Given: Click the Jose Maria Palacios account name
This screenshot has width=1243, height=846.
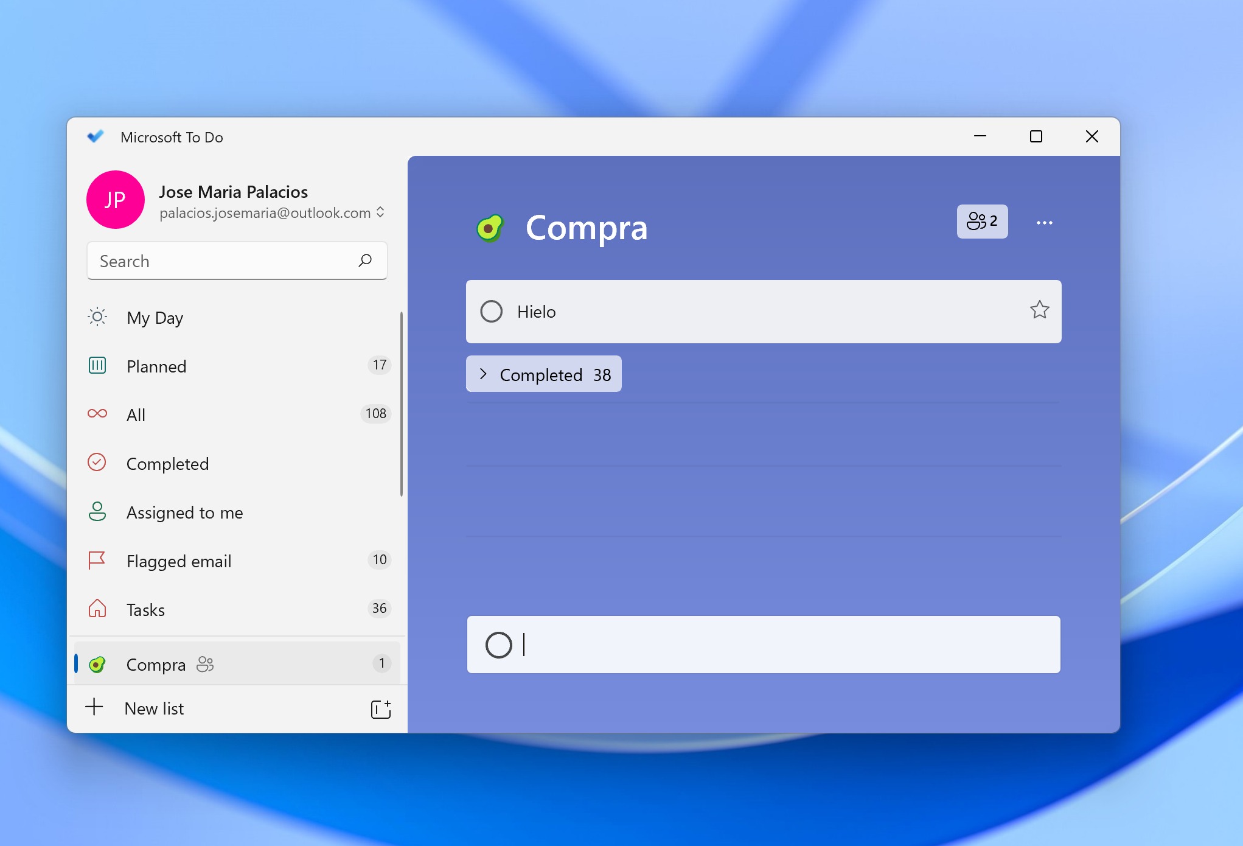Looking at the screenshot, I should [234, 192].
